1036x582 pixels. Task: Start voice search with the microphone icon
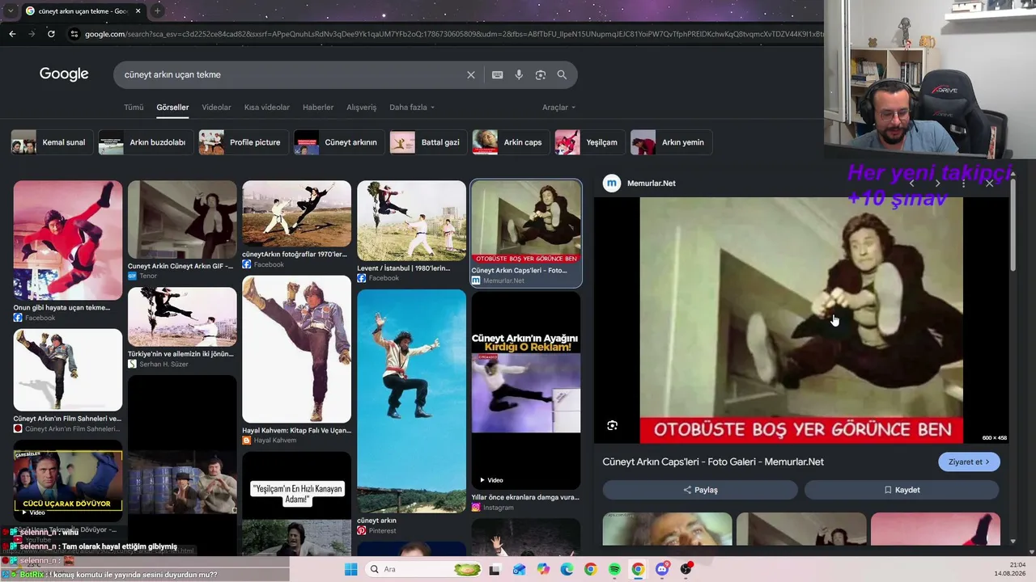coord(519,74)
